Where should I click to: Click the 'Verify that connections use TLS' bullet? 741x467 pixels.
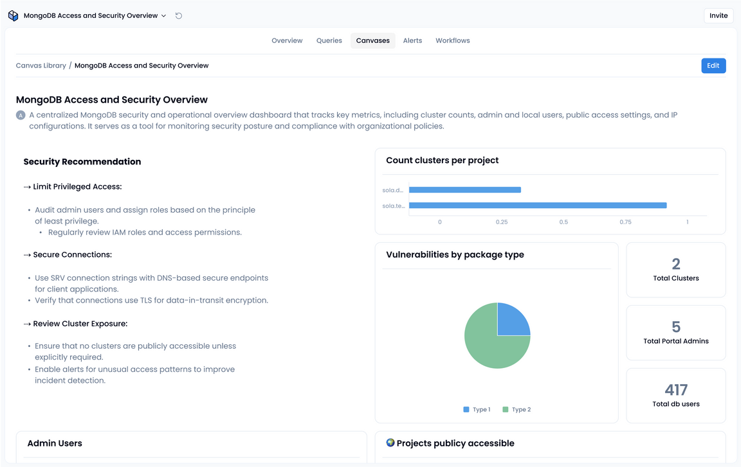click(x=151, y=301)
